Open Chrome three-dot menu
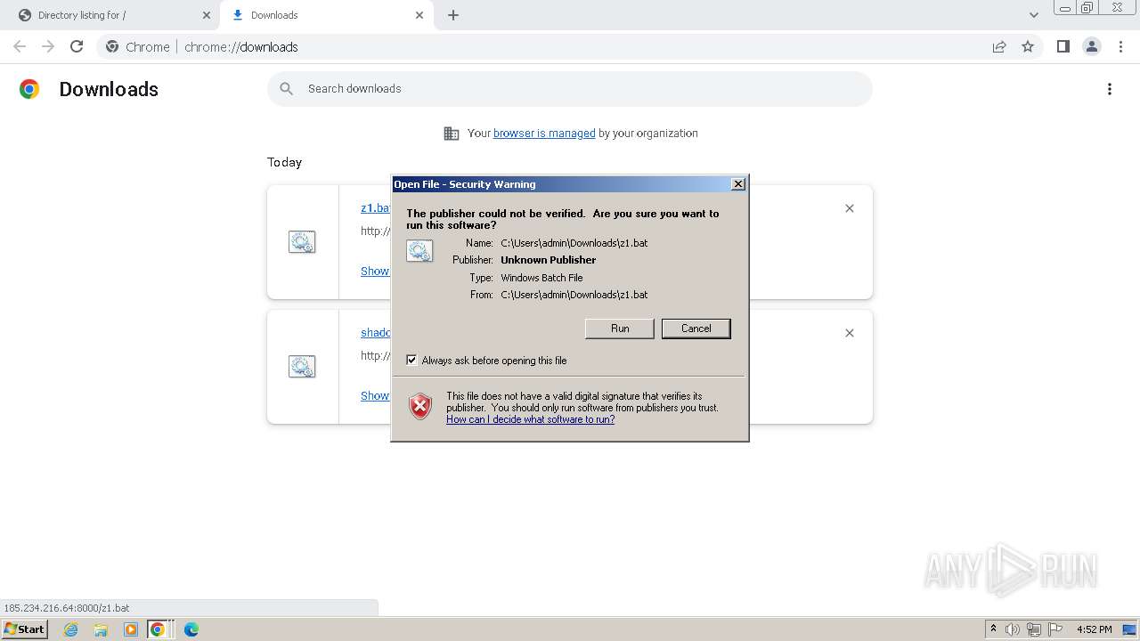Viewport: 1140px width, 641px height. click(1121, 46)
